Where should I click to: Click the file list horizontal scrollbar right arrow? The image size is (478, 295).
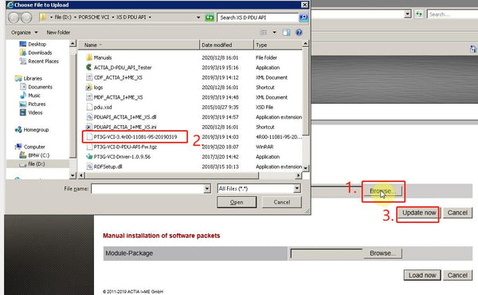pos(298,175)
